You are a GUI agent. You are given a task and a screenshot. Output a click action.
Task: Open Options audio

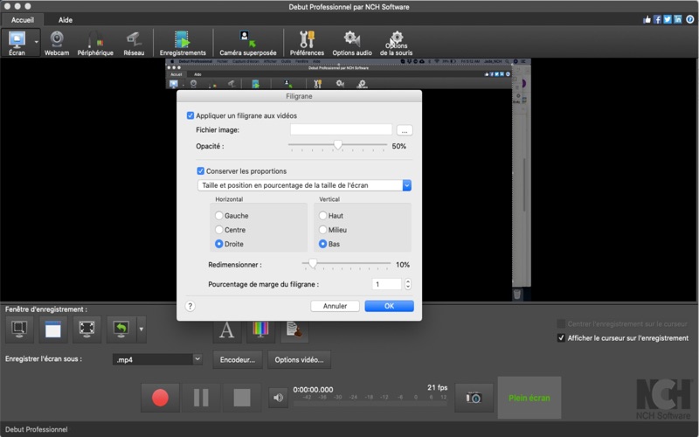click(x=352, y=43)
